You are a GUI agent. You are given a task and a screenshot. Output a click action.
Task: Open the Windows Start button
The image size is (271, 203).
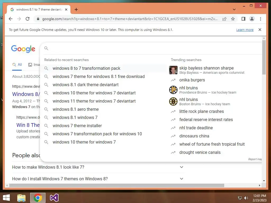(x=6, y=198)
